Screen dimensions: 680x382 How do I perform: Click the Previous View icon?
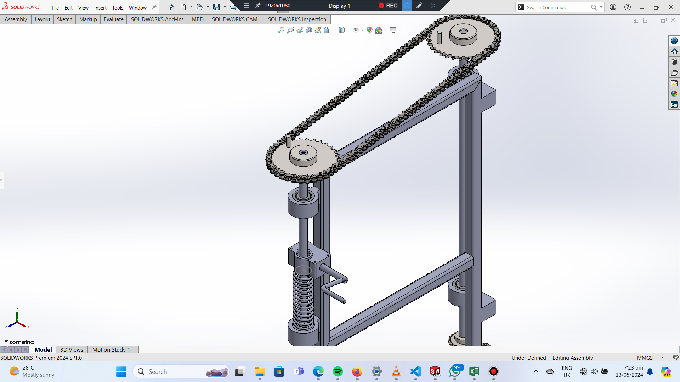(300, 30)
